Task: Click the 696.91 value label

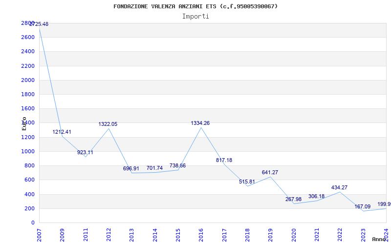Action: 131,168
